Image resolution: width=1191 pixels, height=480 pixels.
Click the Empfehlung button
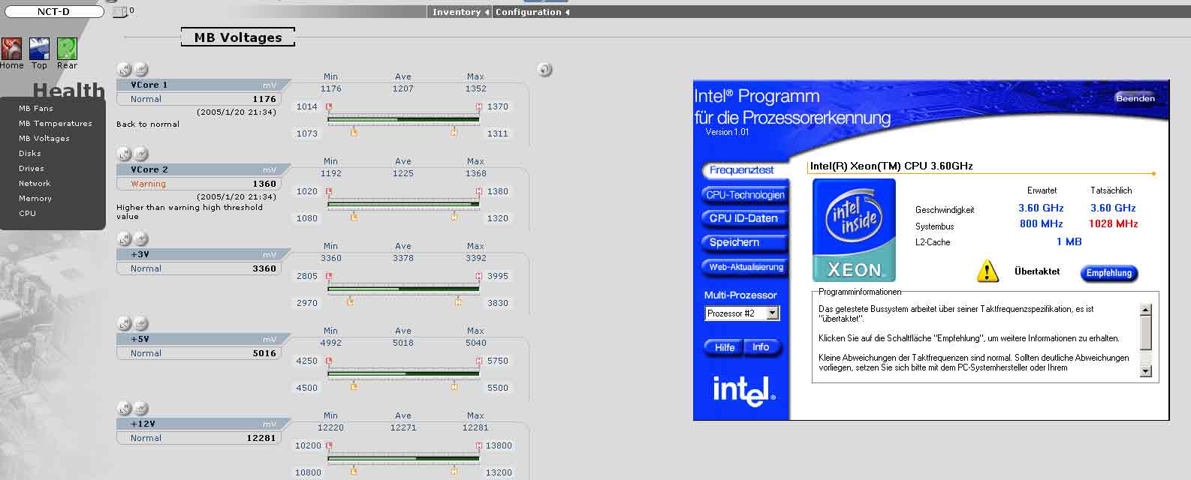point(1109,273)
